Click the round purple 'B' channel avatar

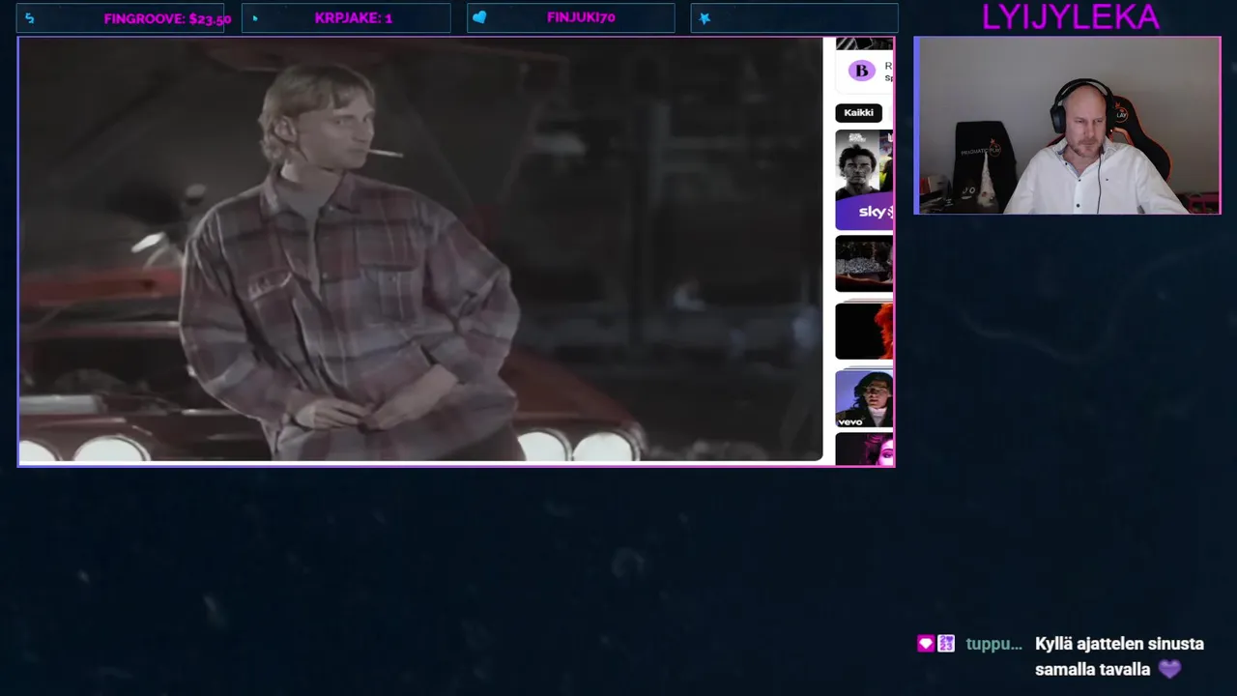point(861,71)
